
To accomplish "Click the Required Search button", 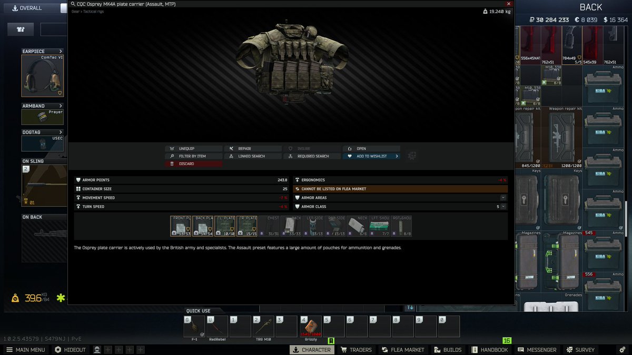I will 312,156.
